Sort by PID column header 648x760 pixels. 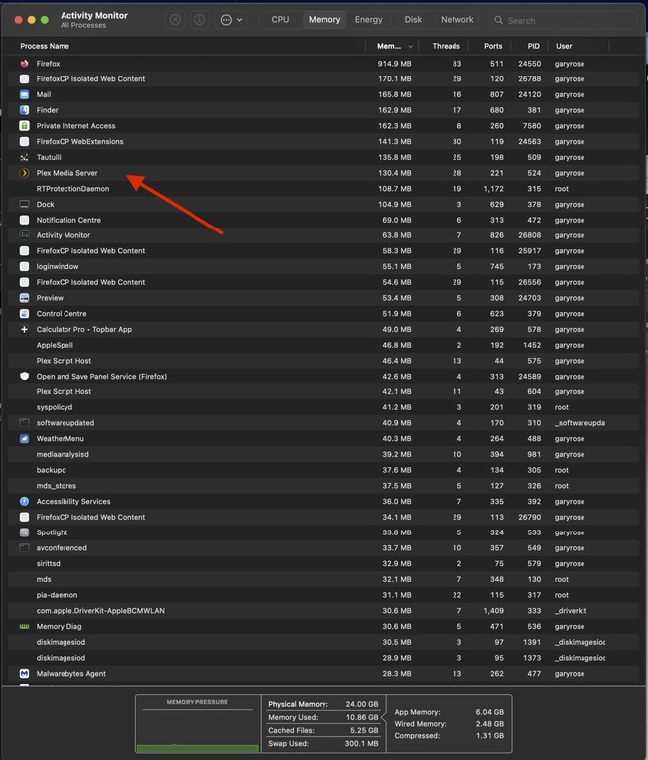point(533,46)
